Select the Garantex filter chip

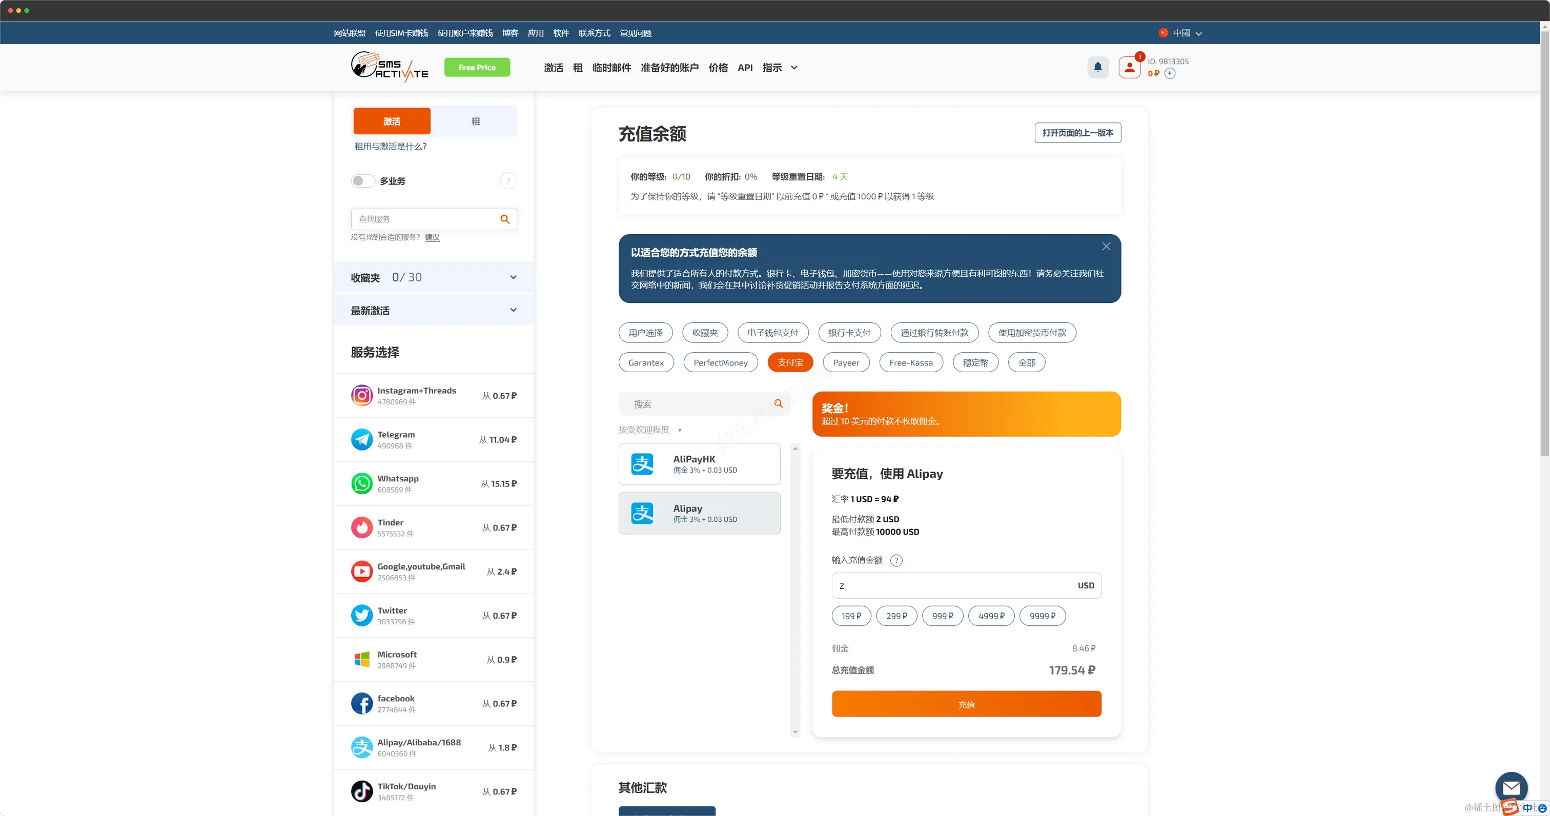[646, 362]
